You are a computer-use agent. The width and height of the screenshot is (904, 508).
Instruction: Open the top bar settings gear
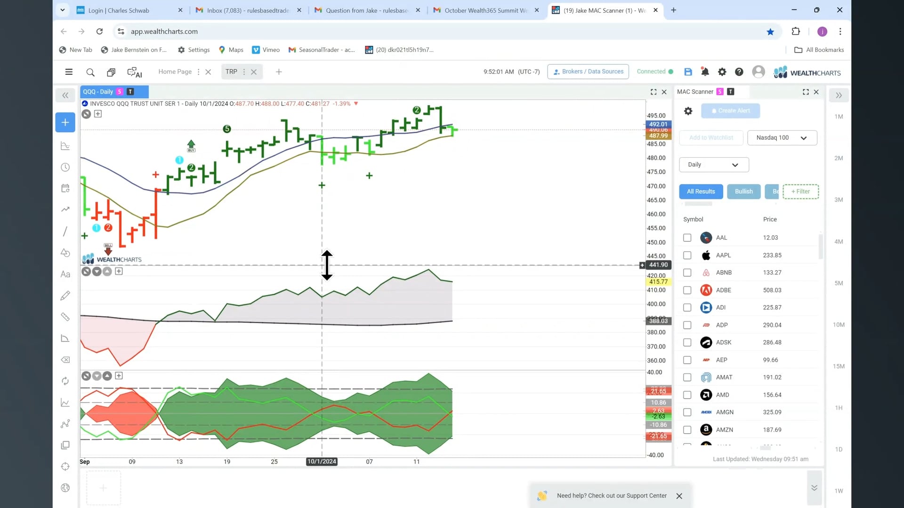pos(722,72)
